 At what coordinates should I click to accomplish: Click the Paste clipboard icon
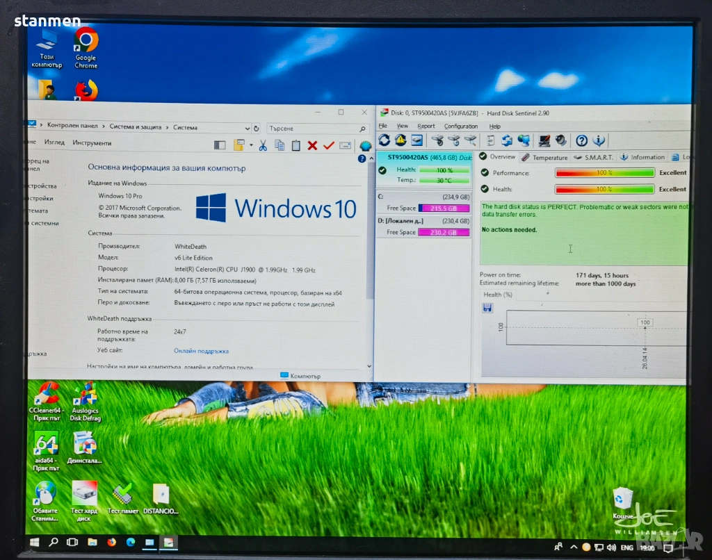pyautogui.click(x=296, y=145)
